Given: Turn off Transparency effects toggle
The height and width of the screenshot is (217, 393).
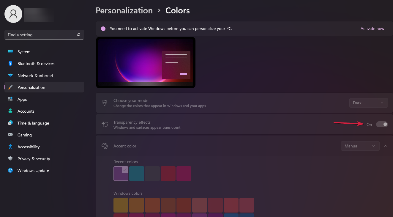Looking at the screenshot, I should [x=382, y=124].
